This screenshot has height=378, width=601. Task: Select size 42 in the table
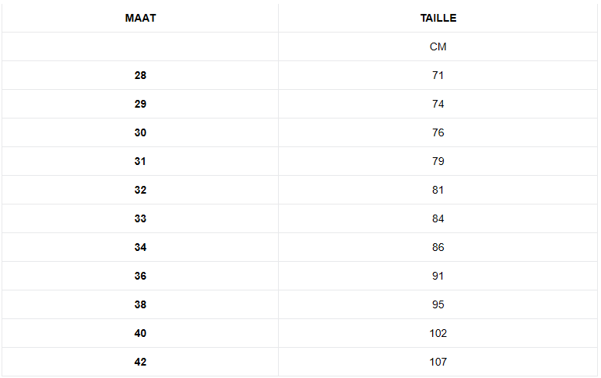pos(140,362)
